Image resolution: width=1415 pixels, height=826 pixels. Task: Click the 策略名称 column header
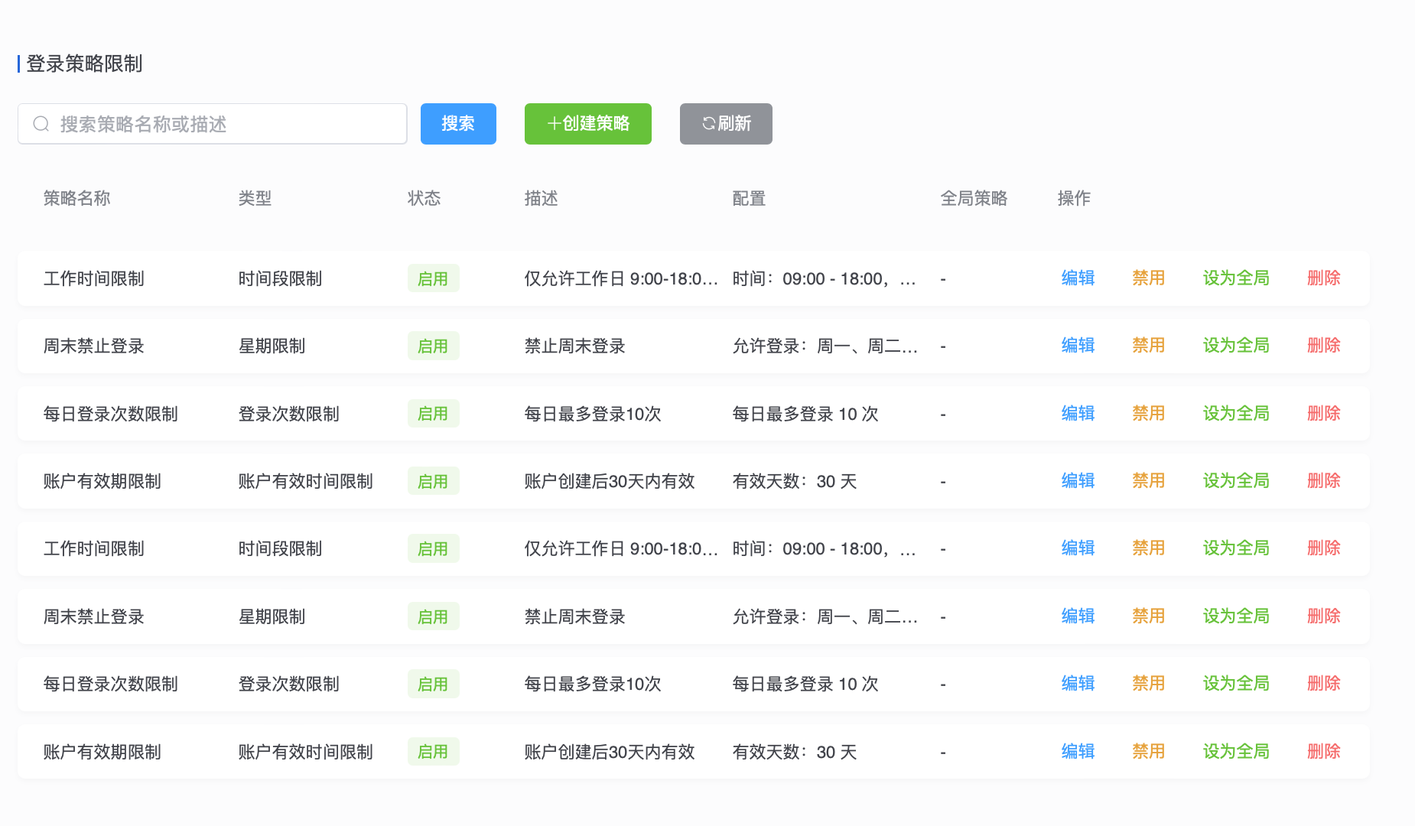click(x=76, y=199)
